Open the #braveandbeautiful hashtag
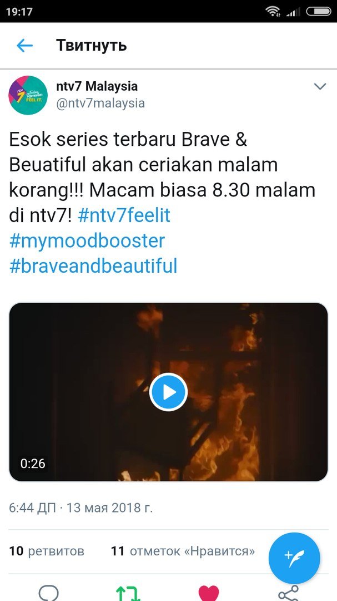The image size is (337, 601). [x=93, y=265]
